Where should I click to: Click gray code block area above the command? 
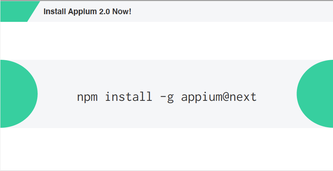point(166,73)
